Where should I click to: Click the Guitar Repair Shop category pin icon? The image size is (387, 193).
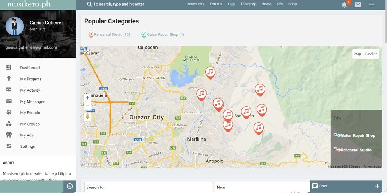point(144,35)
